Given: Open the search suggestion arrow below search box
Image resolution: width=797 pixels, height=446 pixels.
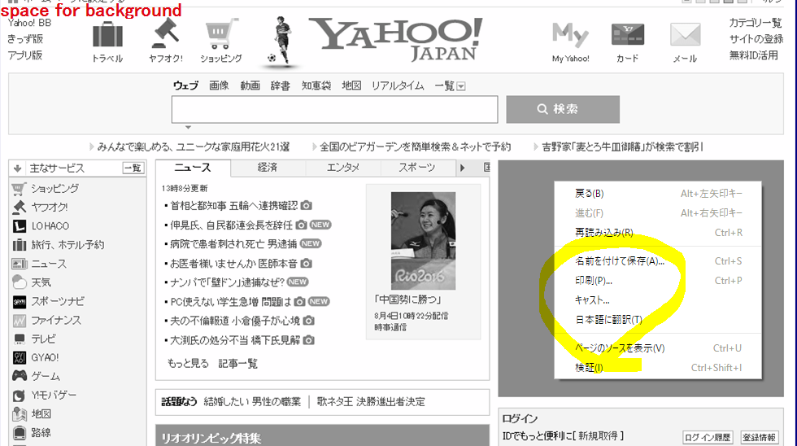Looking at the screenshot, I should click(188, 127).
